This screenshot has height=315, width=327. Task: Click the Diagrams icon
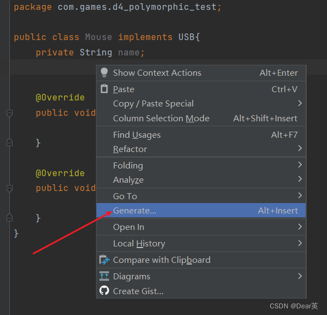tap(104, 276)
